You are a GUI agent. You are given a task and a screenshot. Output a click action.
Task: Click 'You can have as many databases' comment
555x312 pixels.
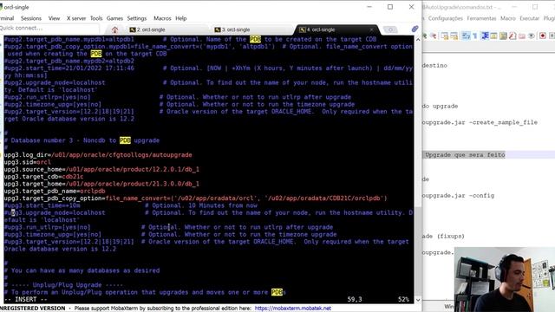(82, 270)
